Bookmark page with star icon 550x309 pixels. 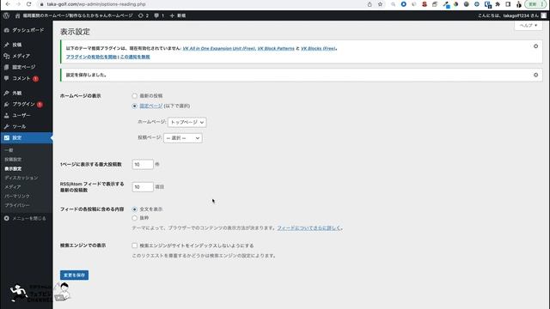click(x=380, y=4)
